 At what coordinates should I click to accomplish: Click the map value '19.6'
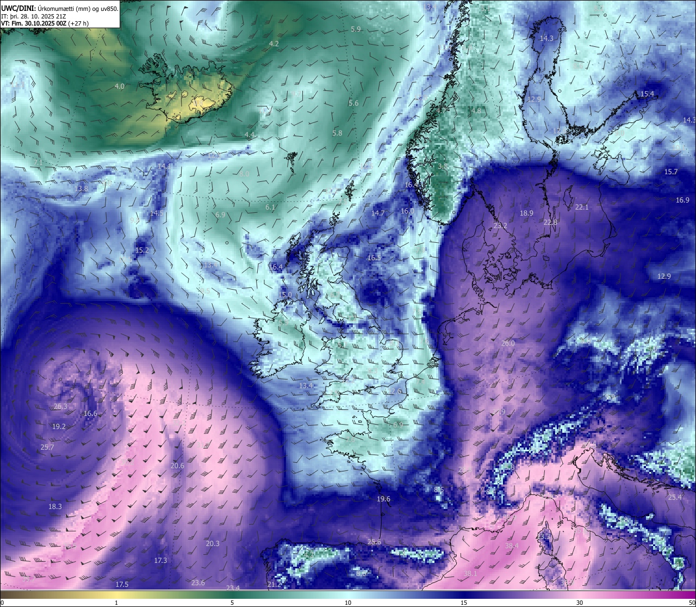[x=383, y=499]
